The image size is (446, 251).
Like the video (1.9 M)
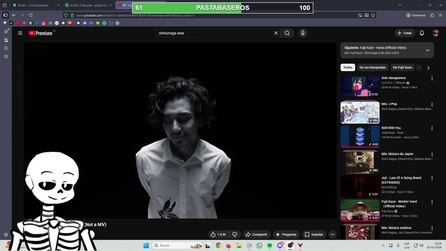point(218,235)
